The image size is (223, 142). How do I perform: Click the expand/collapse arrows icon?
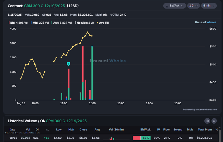[214, 121]
